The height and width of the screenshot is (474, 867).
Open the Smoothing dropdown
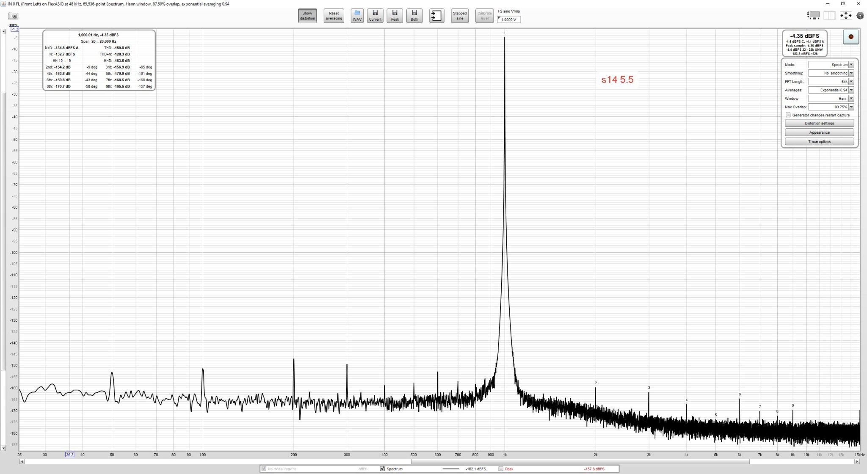[831, 73]
